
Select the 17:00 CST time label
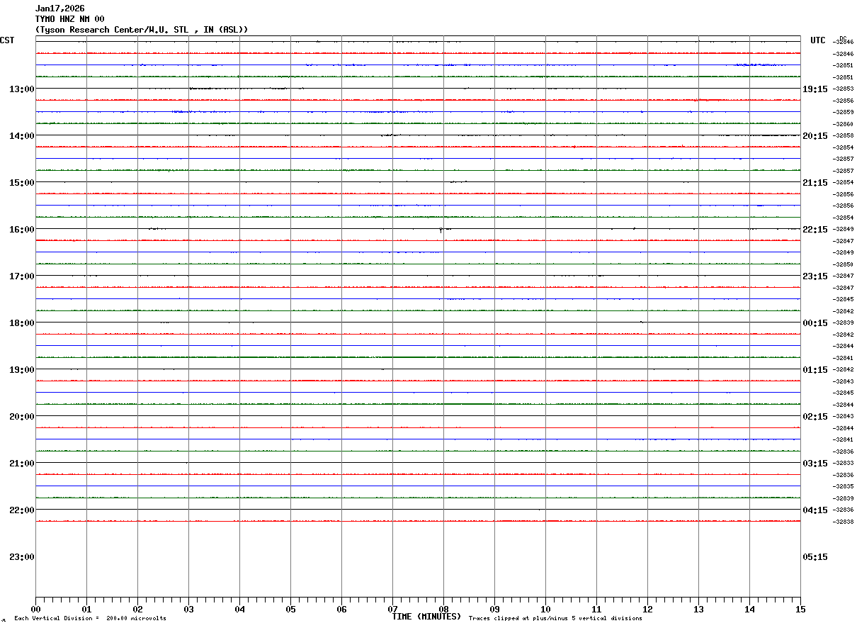coord(22,276)
